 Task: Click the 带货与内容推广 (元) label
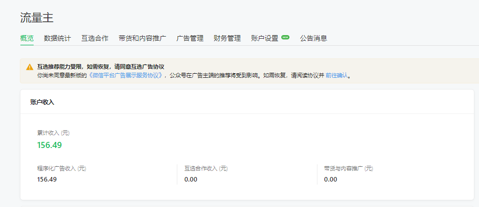[x=349, y=168]
